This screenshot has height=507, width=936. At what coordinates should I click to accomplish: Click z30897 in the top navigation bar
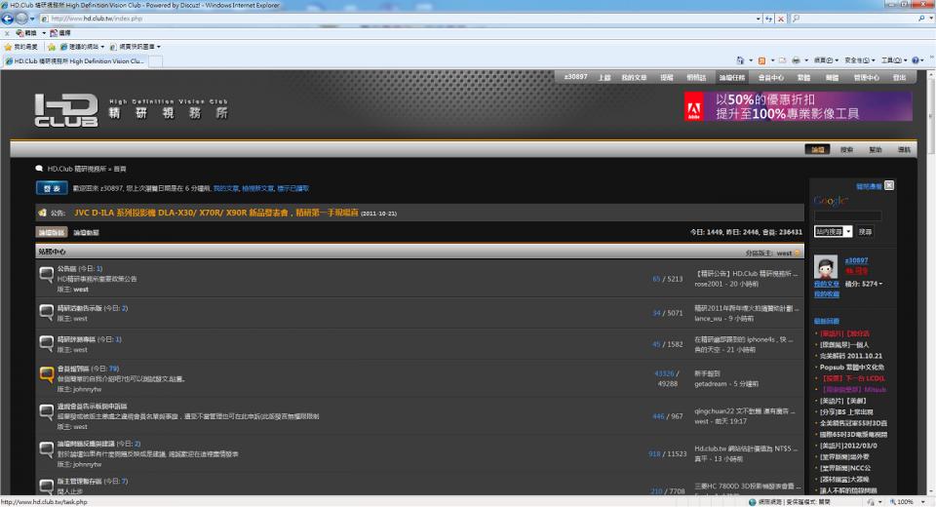pos(575,77)
